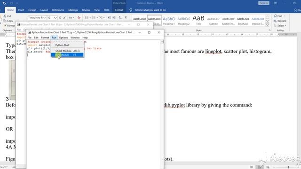Apply the Intense Emphasis style
The height and width of the screenshot is (169, 301).
pos(258,21)
